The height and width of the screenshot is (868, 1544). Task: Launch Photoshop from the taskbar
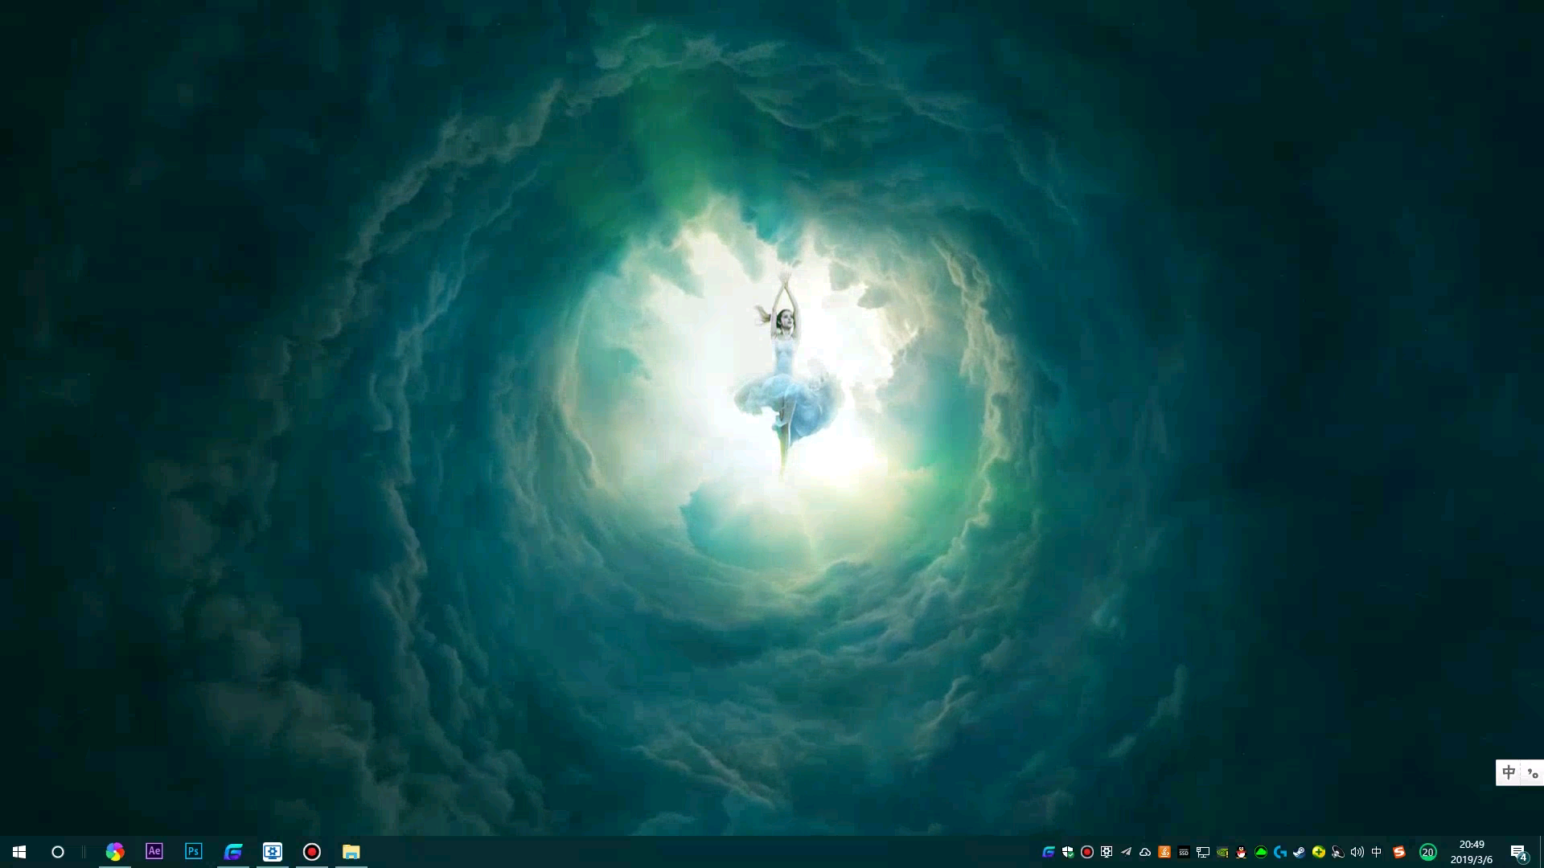[193, 851]
